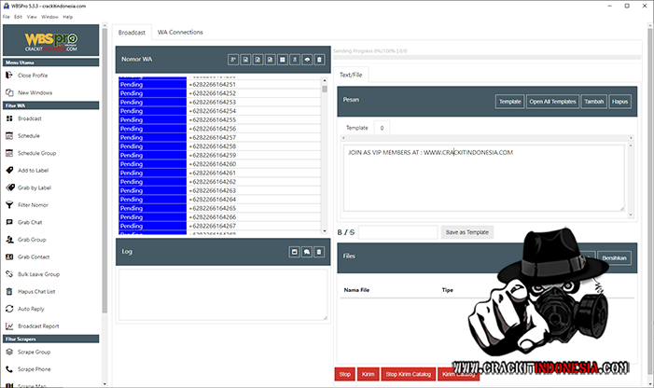The image size is (654, 388).
Task: Choose the Grab by Label tags icon
Action: point(10,187)
